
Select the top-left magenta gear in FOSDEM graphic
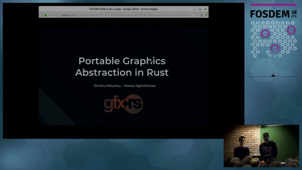[265, 34]
